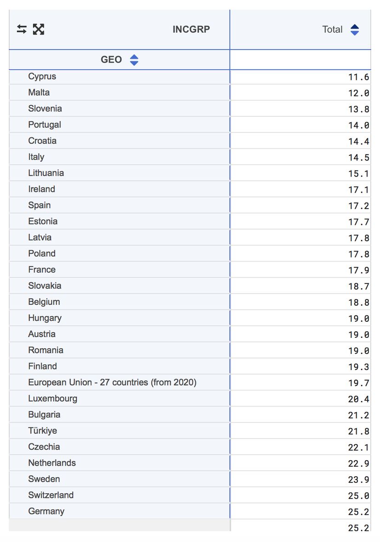Click the expand table fullscreen icon
380x542 pixels.
point(40,29)
